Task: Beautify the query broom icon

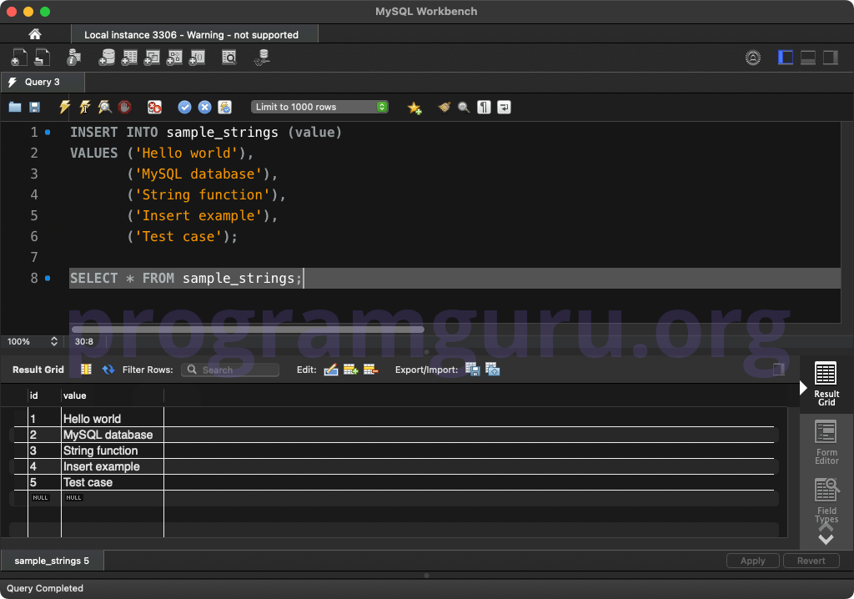Action: click(444, 107)
